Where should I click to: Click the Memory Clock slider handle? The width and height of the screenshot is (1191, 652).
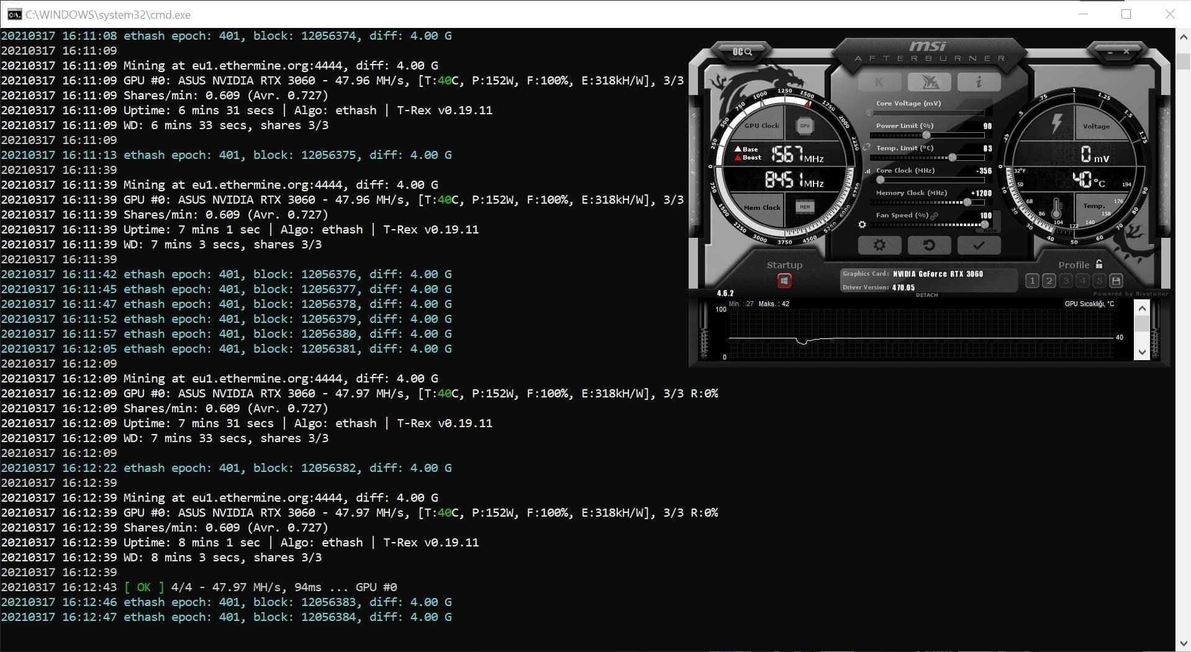point(967,202)
